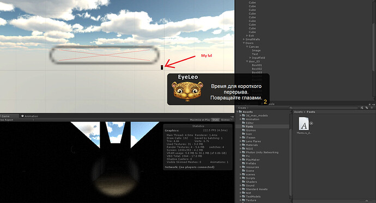Select Image under Canvas in Hierarchy
Image resolution: width=376 pixels, height=203 pixels.
click(x=256, y=50)
